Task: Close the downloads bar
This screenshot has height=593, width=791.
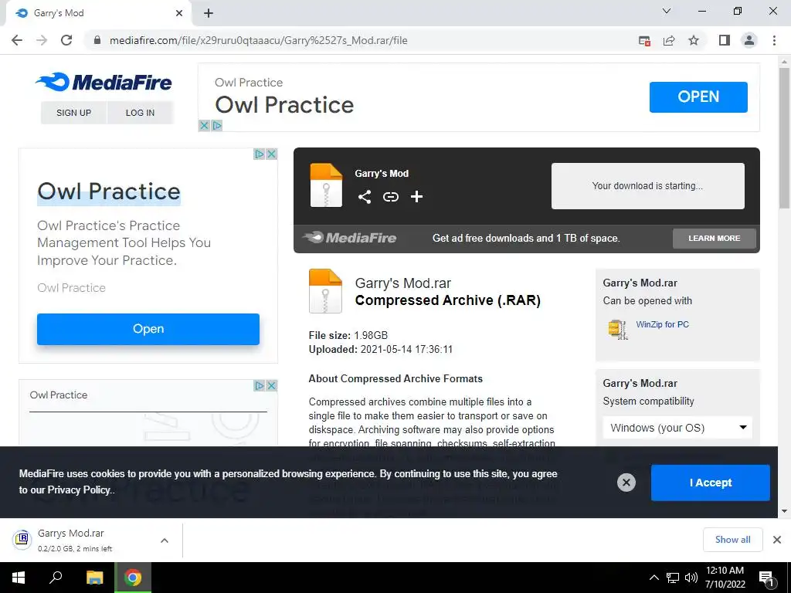Action: point(777,540)
